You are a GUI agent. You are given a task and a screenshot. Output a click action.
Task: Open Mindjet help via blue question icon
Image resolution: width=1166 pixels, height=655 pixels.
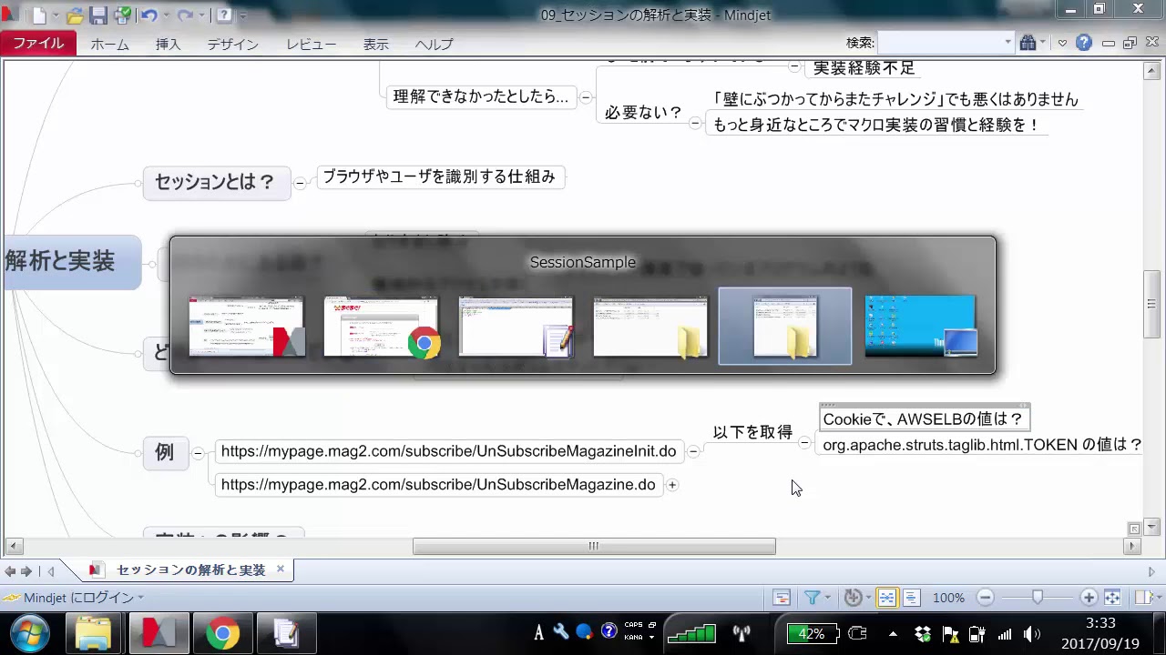point(1083,43)
